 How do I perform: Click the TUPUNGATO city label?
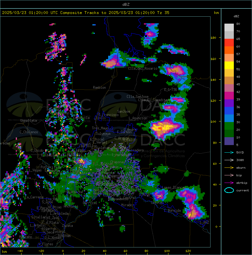tap(49, 211)
